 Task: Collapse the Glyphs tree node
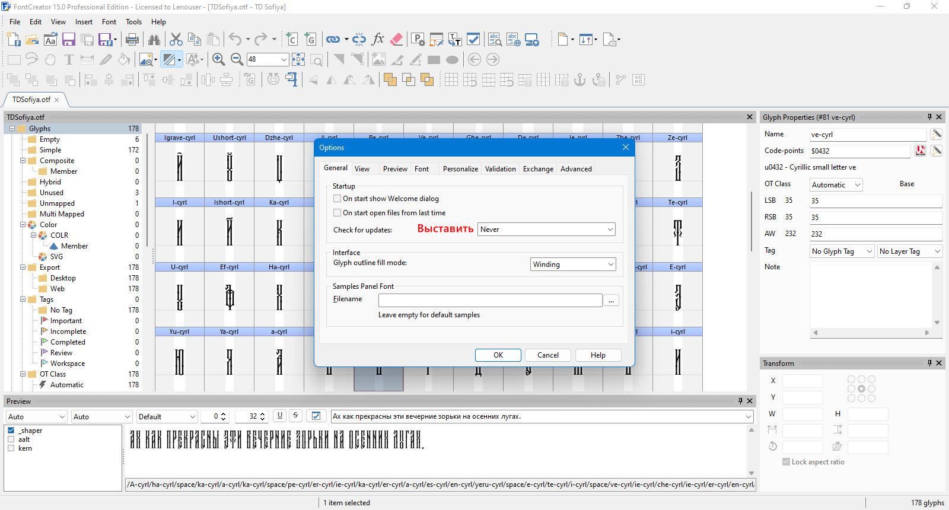pyautogui.click(x=12, y=129)
